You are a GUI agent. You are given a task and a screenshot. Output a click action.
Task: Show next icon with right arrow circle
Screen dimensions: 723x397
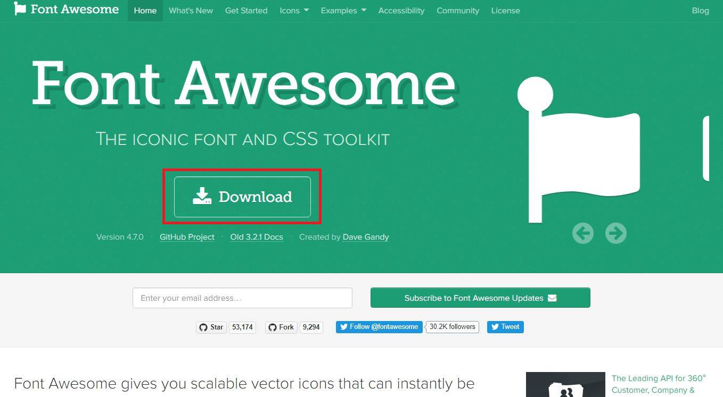click(616, 233)
